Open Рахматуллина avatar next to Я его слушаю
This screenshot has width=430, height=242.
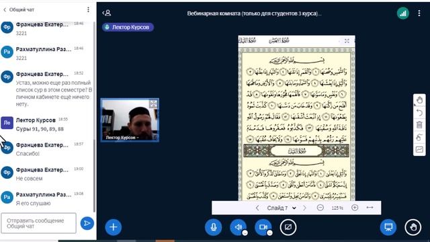(x=7, y=197)
